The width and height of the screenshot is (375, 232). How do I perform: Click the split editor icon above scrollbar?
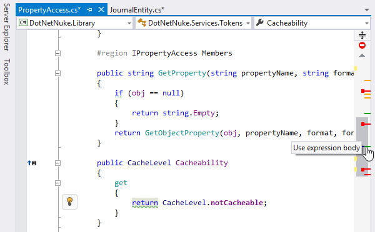coord(362,35)
